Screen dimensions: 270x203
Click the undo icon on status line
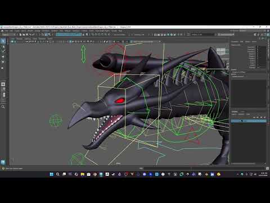[30, 34]
